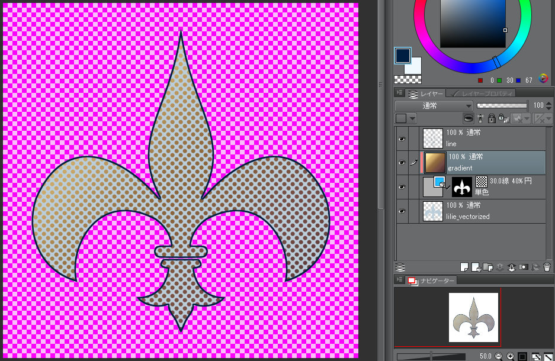Select the fleur-de-lis layer mask thumbnail

[462, 187]
